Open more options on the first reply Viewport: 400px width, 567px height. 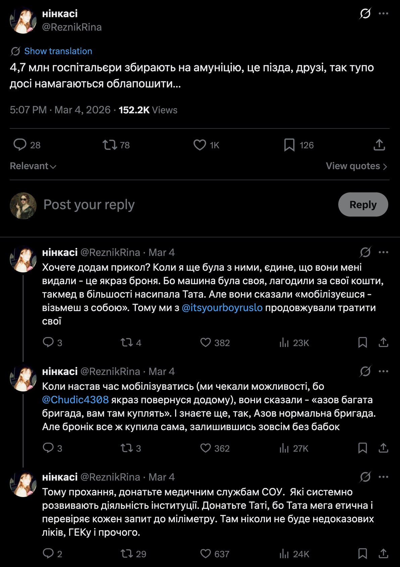point(383,252)
